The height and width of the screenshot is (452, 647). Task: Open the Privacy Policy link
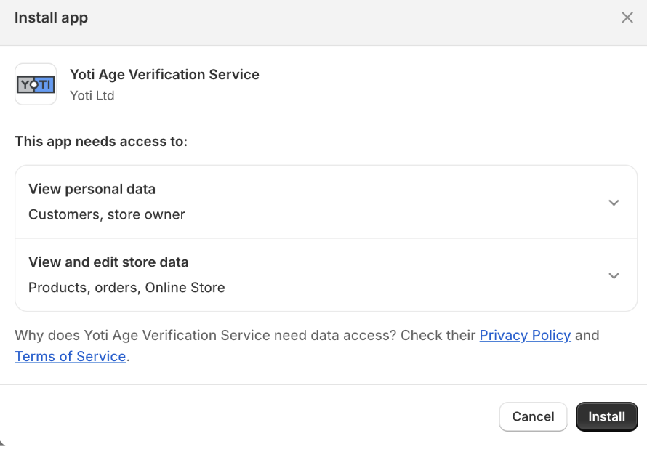tap(525, 336)
